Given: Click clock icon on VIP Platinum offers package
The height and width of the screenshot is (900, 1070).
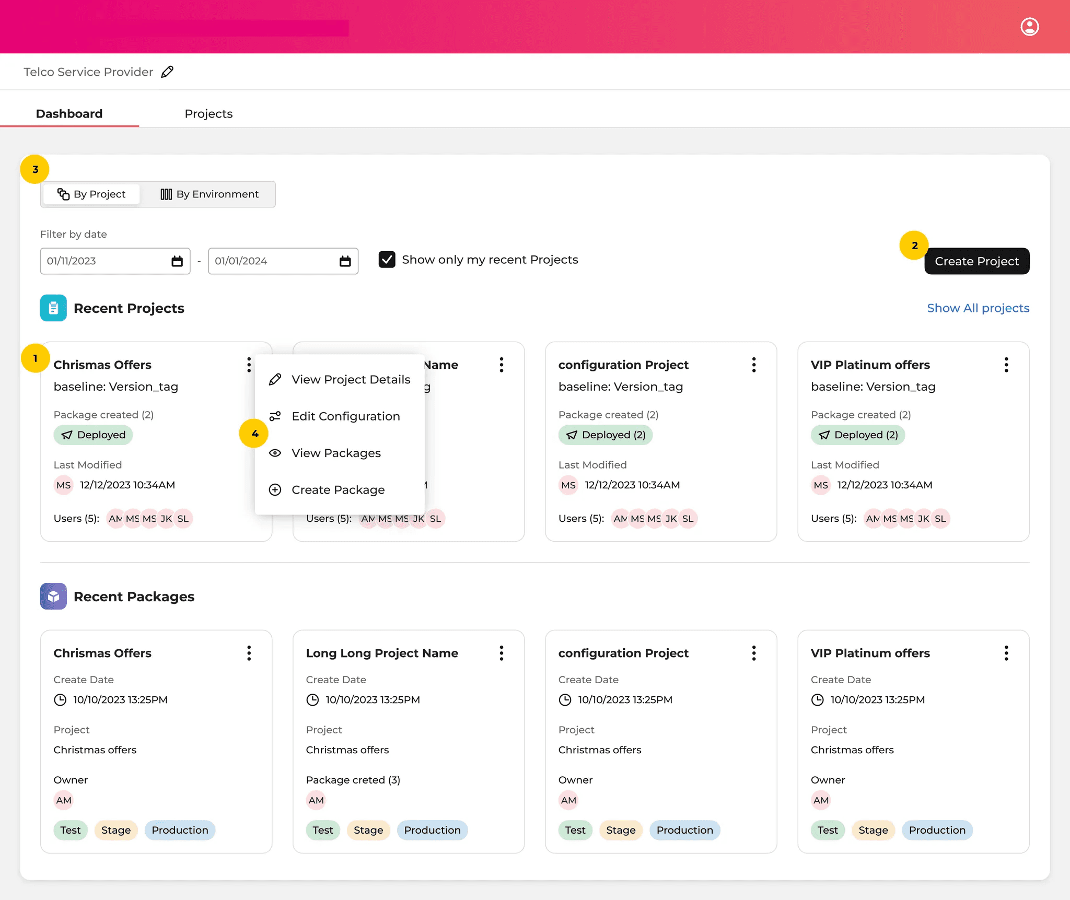Looking at the screenshot, I should point(817,700).
